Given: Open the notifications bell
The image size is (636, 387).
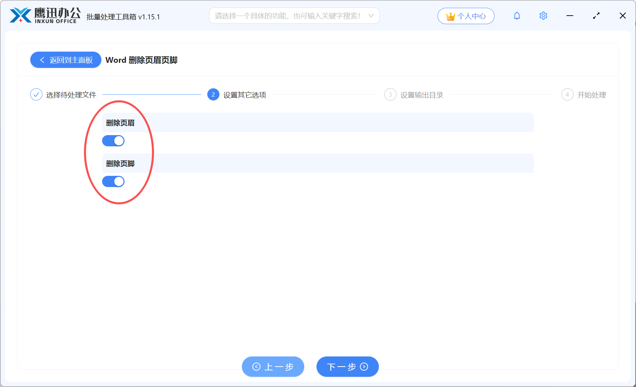Looking at the screenshot, I should [x=517, y=16].
